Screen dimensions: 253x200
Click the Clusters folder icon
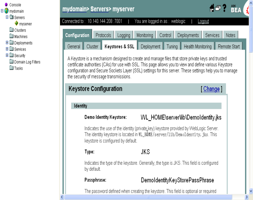pyautogui.click(x=11, y=30)
